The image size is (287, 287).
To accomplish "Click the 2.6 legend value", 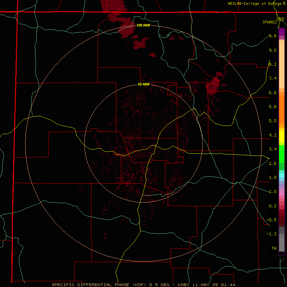I will [273, 164].
